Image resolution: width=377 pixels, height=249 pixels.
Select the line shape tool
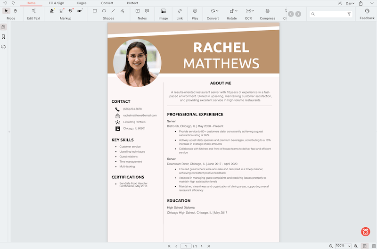(x=113, y=11)
